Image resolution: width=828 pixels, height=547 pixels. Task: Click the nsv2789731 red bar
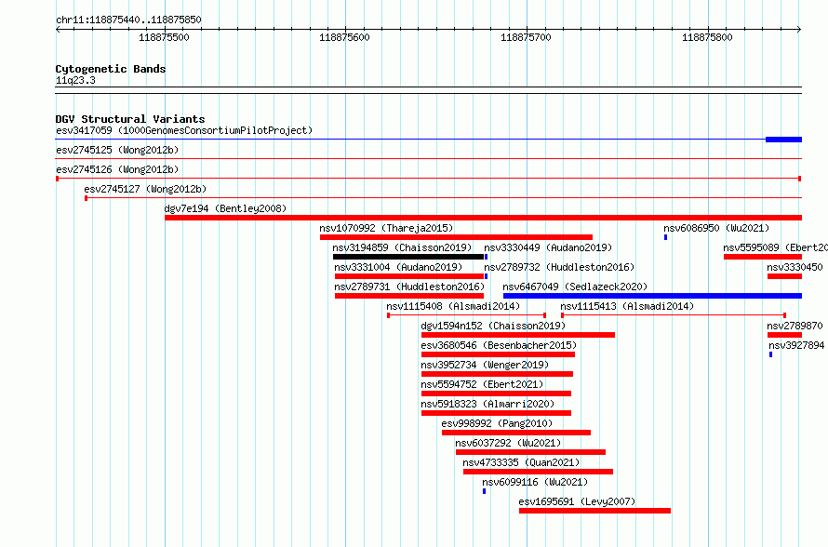click(x=409, y=296)
